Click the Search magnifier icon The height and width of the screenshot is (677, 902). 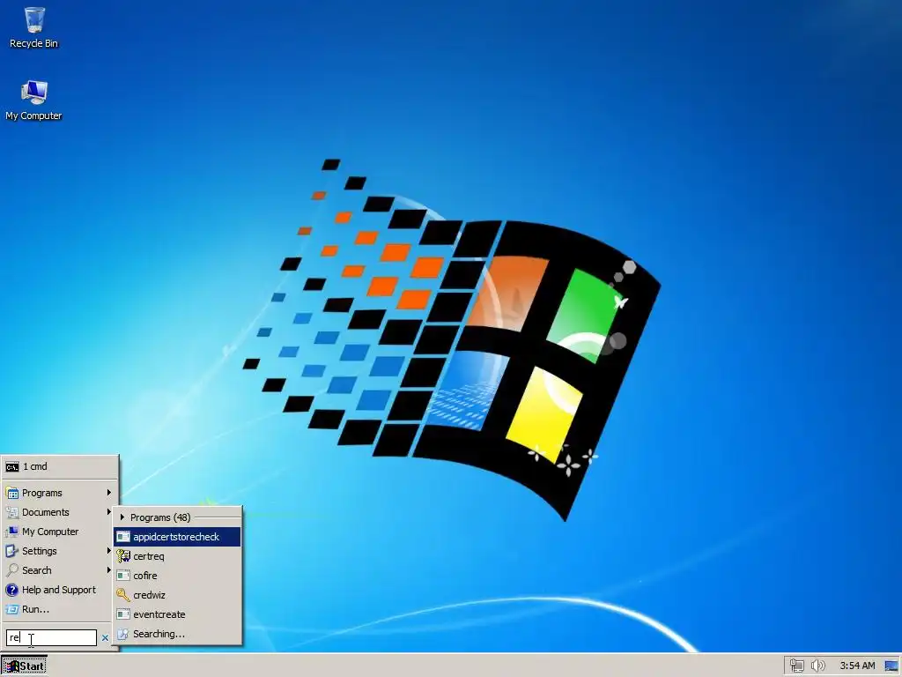point(12,570)
